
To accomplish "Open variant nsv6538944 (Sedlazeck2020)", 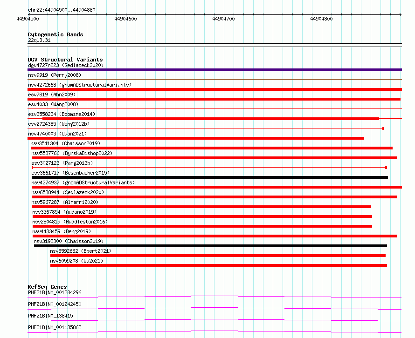I will 68,192.
